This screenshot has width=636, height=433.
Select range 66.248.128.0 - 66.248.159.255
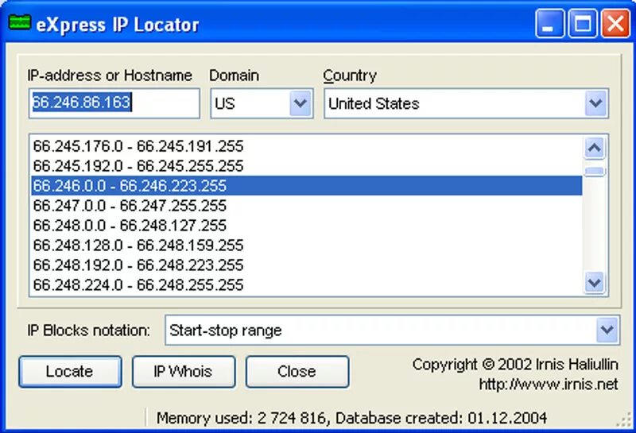click(x=307, y=245)
